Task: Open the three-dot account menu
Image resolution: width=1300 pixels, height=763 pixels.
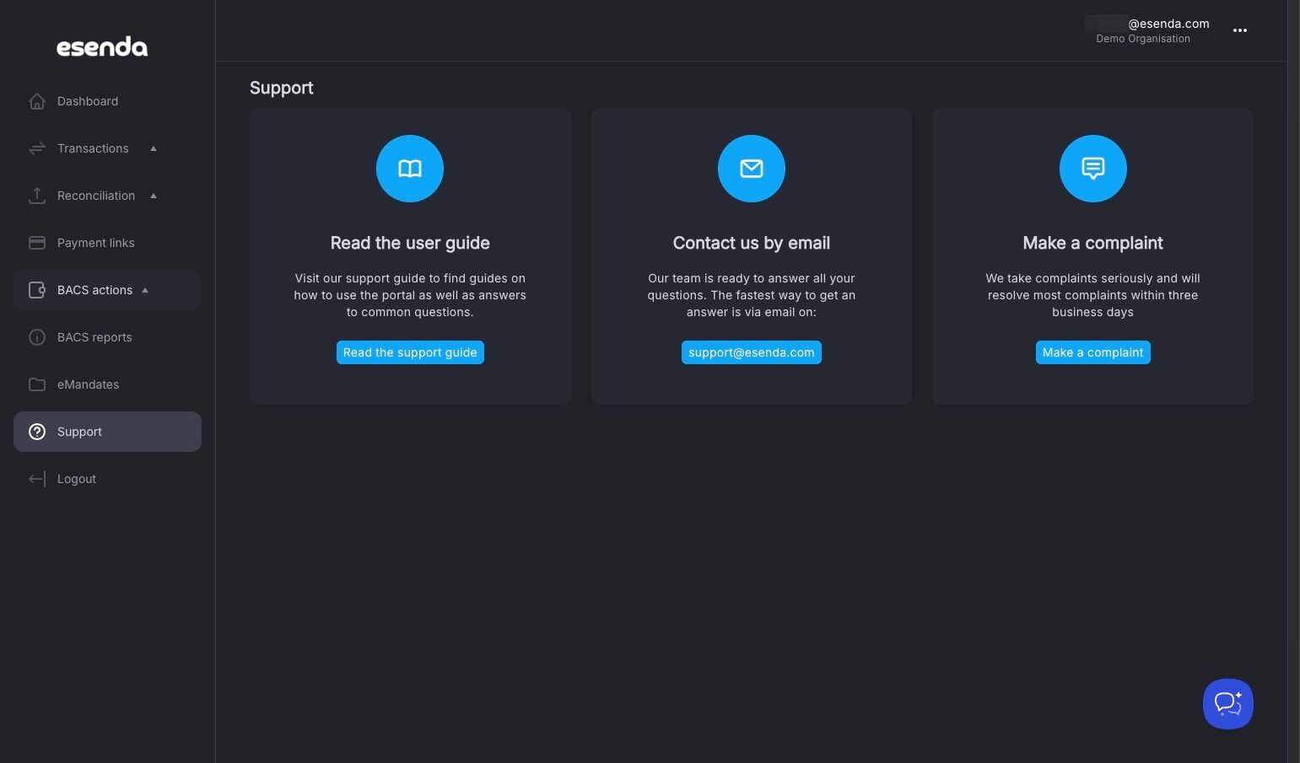Action: click(1240, 30)
